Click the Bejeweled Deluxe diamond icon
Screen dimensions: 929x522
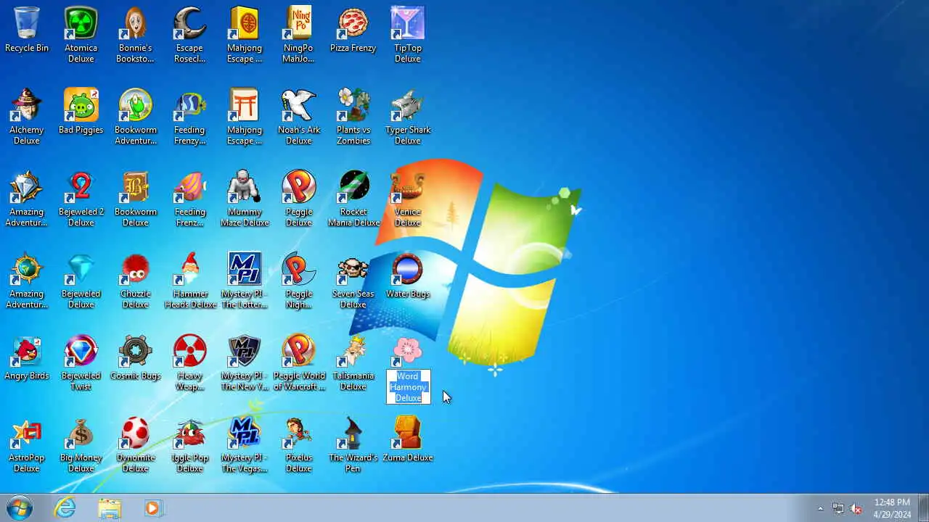pyautogui.click(x=81, y=269)
